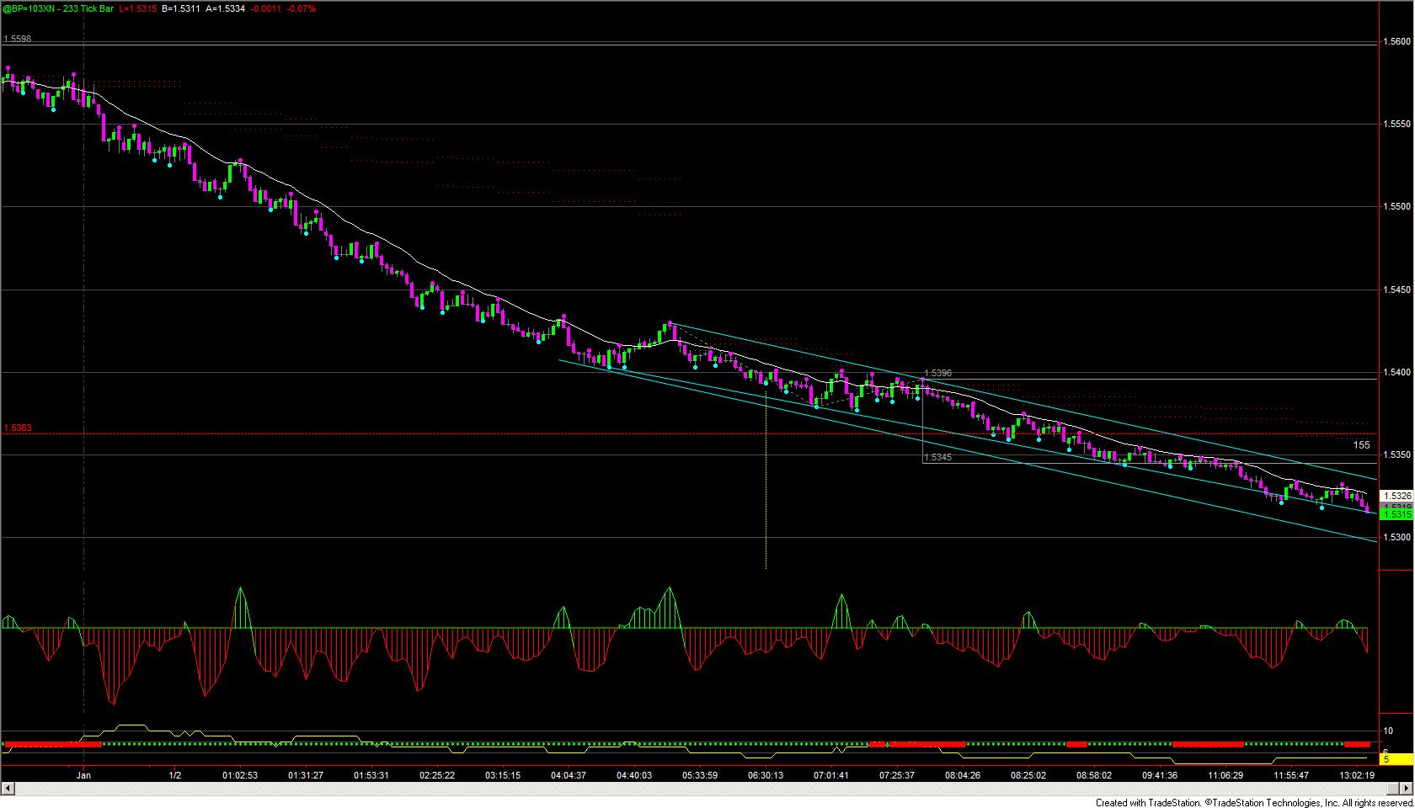Viewport: 1415px width, 808px height.
Task: Click the 07:01:41 time axis label
Action: 831,775
